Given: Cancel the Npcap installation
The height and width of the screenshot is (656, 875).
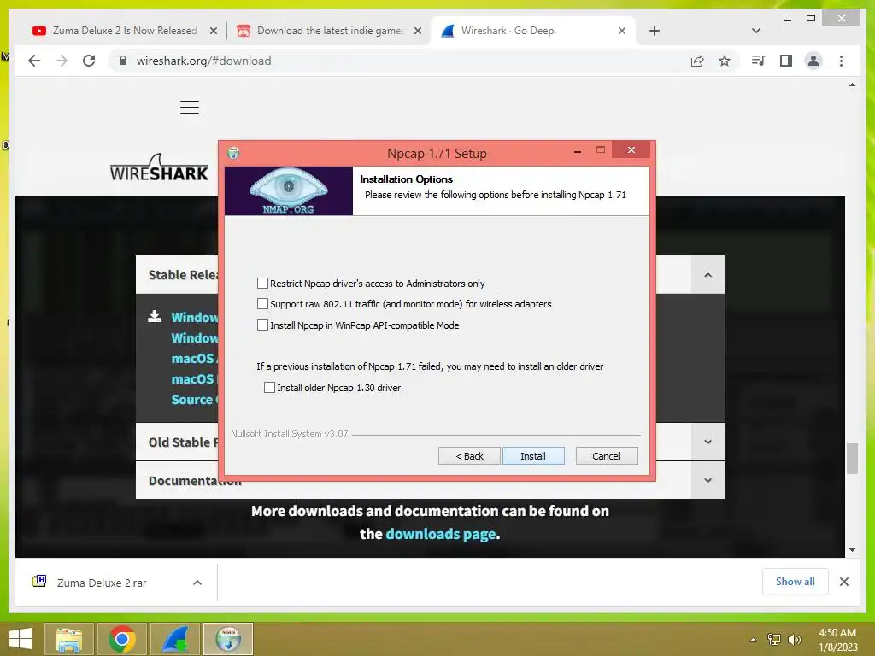Looking at the screenshot, I should pyautogui.click(x=606, y=456).
